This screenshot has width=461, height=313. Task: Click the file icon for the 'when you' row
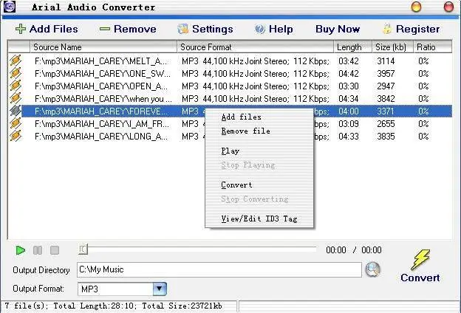[16, 98]
